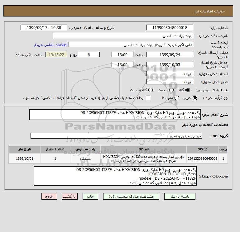The image size is (240, 232).
Task: Click the request creator field علی اکبر حیدری
Action: point(131,45)
